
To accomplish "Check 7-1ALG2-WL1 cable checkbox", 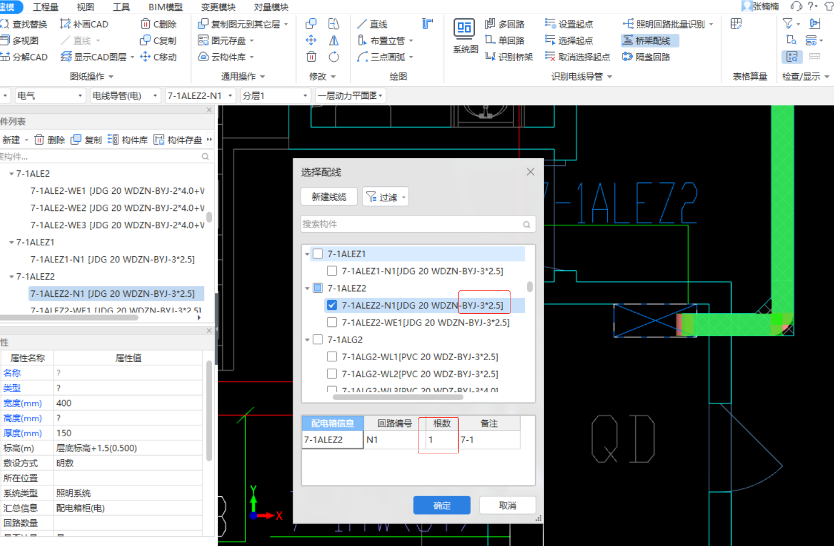I will pyautogui.click(x=332, y=357).
